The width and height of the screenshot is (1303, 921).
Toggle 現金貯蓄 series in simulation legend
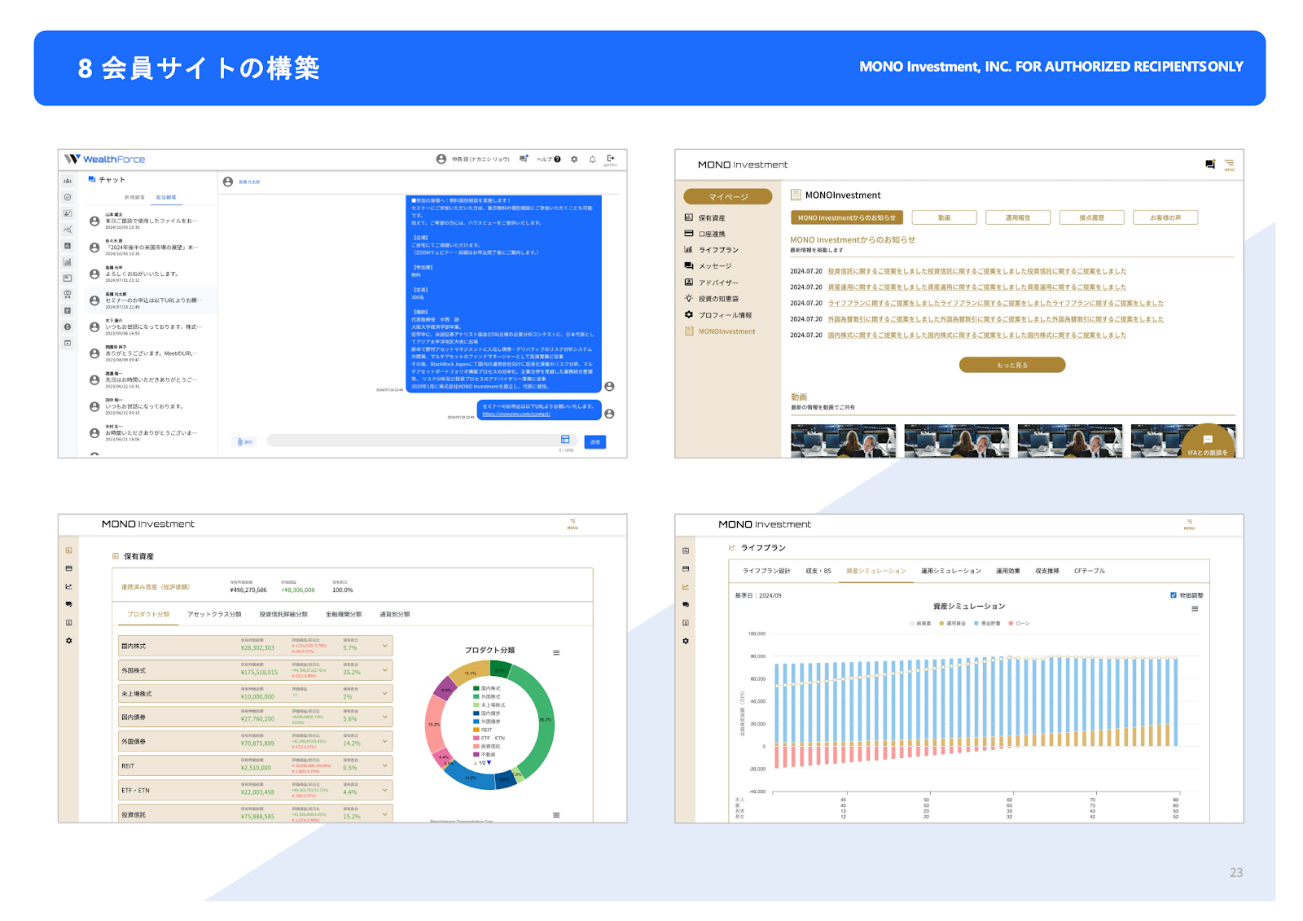(x=987, y=624)
